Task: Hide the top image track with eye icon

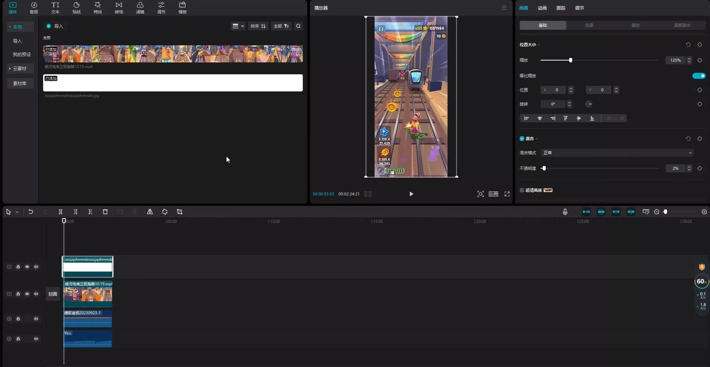Action: pyautogui.click(x=27, y=267)
